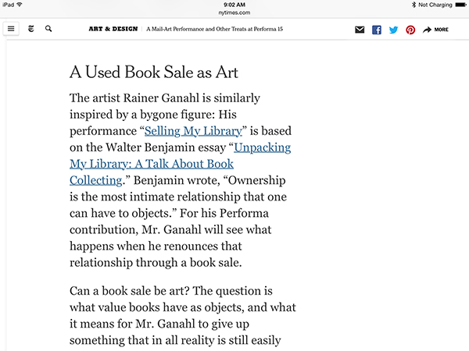Pin article on Pinterest
Image resolution: width=469 pixels, height=351 pixels.
click(x=410, y=30)
